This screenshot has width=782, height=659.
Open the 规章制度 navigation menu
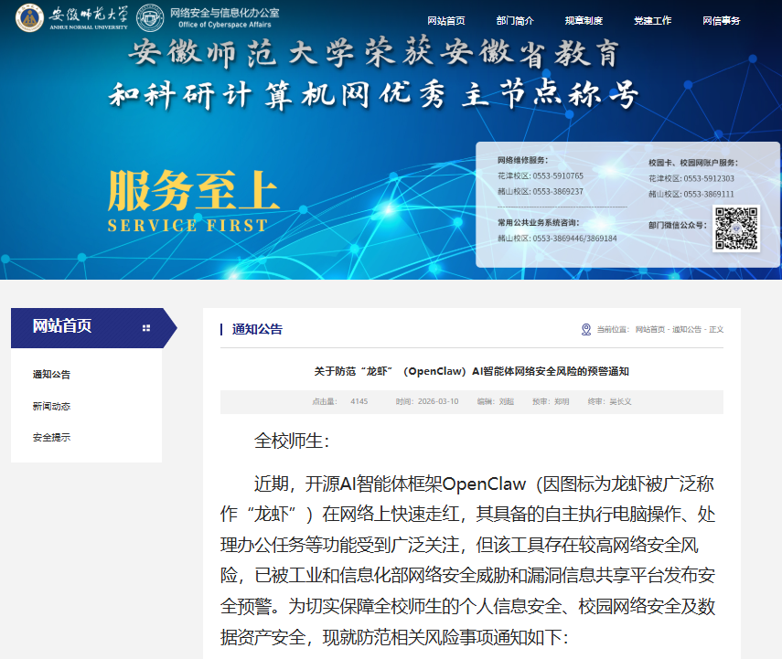click(x=584, y=17)
